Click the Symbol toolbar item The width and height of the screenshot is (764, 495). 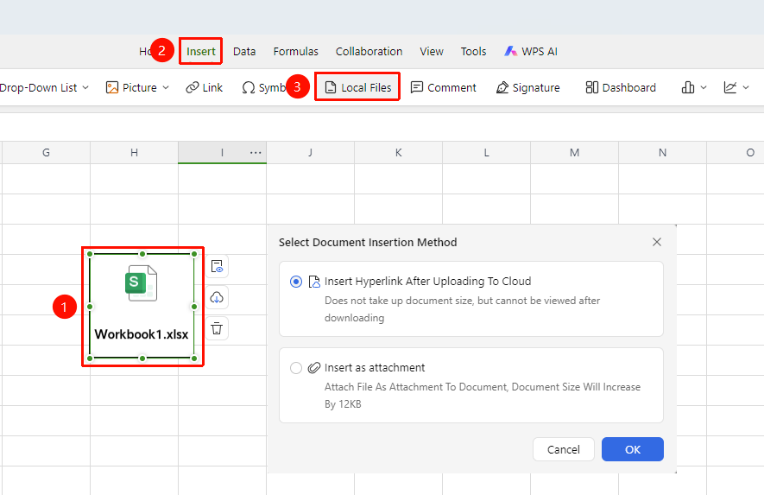point(263,88)
